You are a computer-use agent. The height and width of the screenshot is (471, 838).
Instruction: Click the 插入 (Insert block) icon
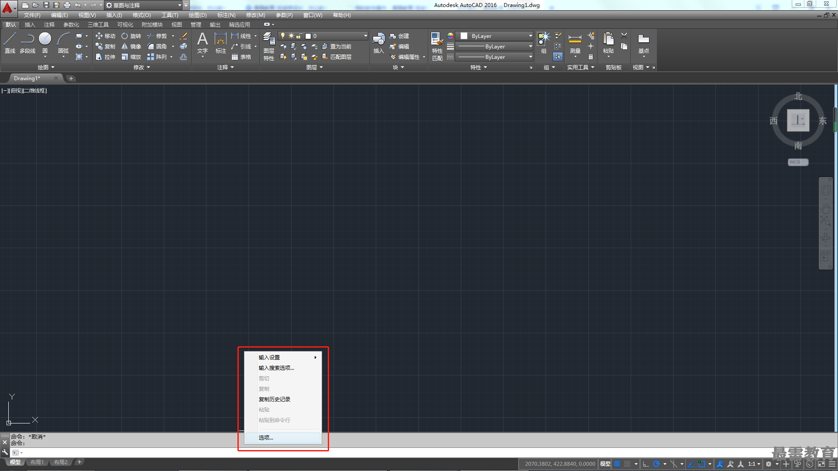378,43
